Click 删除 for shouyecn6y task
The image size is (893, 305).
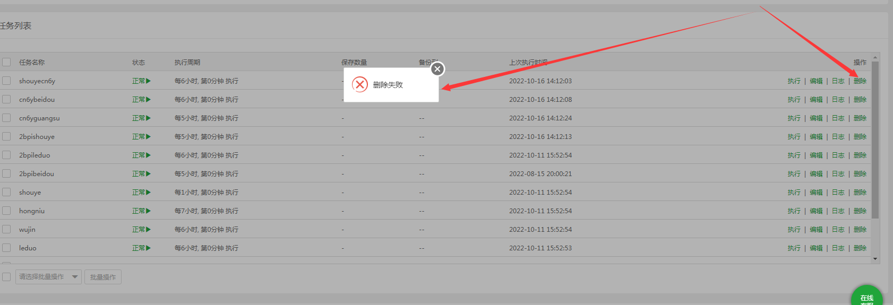point(860,81)
